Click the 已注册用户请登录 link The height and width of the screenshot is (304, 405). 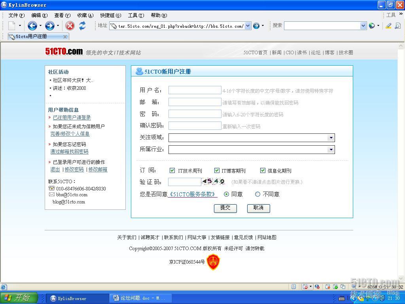point(72,117)
